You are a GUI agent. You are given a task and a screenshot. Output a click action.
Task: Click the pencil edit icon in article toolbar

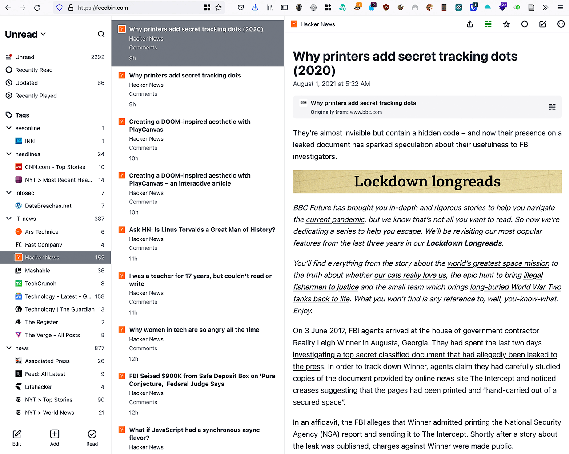[543, 24]
